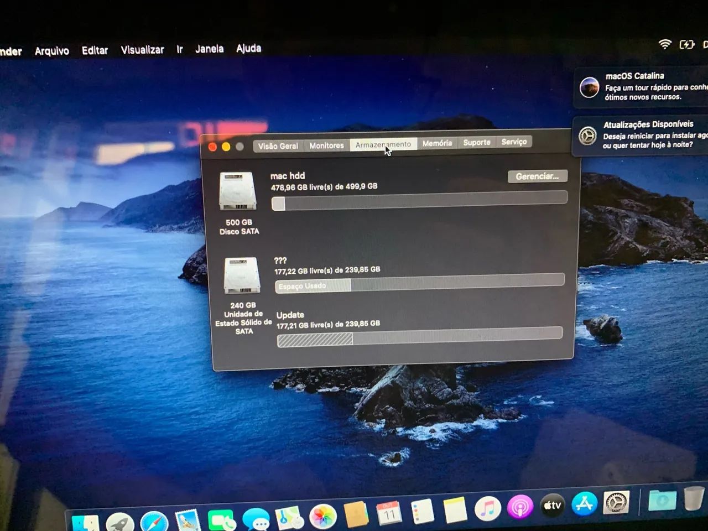Image resolution: width=708 pixels, height=531 pixels.
Task: Click the battery status icon
Action: pos(686,44)
